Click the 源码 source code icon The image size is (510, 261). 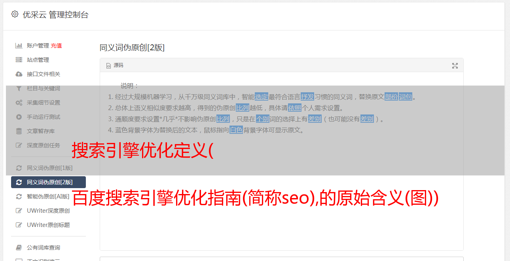108,65
